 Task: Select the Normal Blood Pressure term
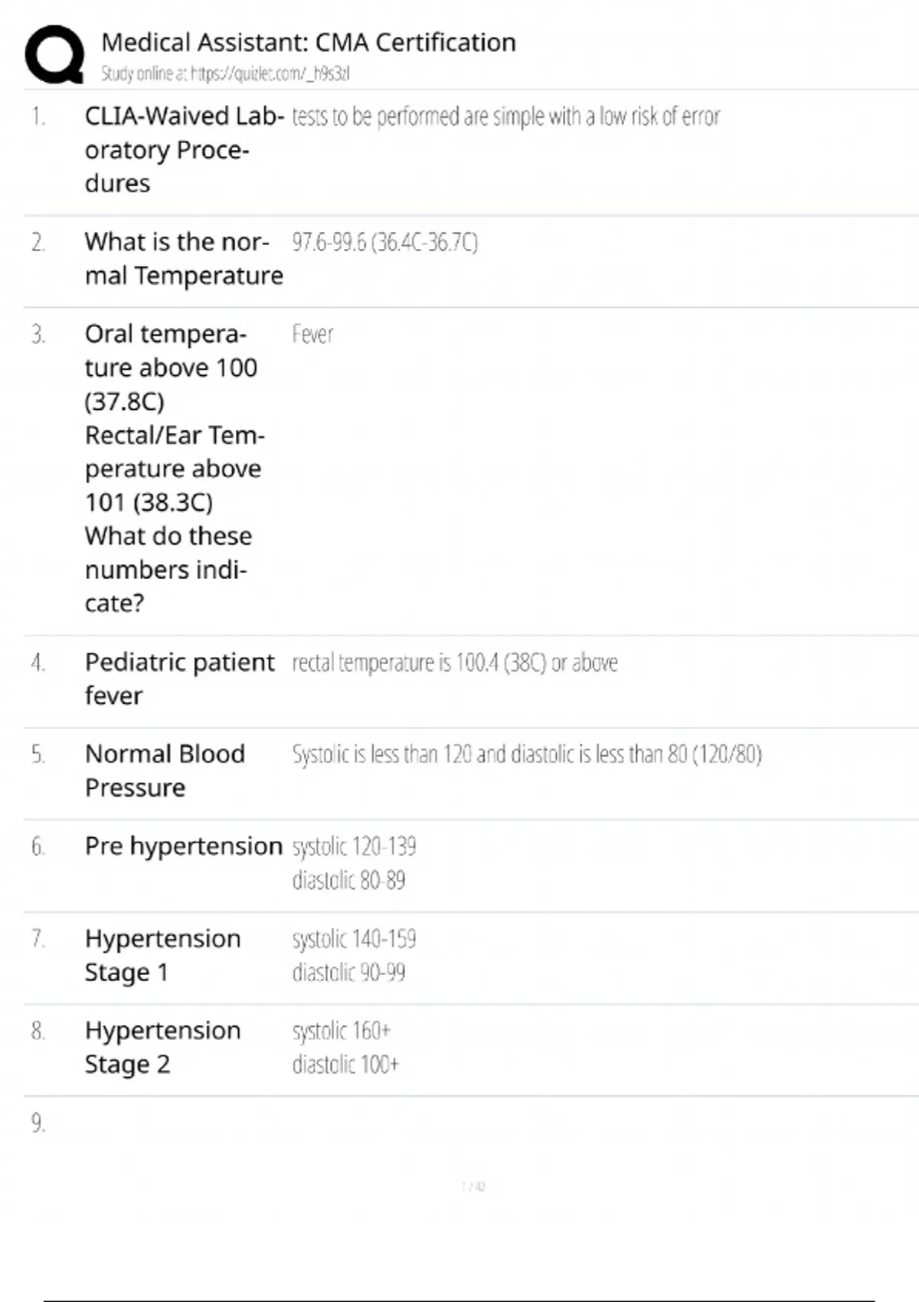tap(165, 770)
